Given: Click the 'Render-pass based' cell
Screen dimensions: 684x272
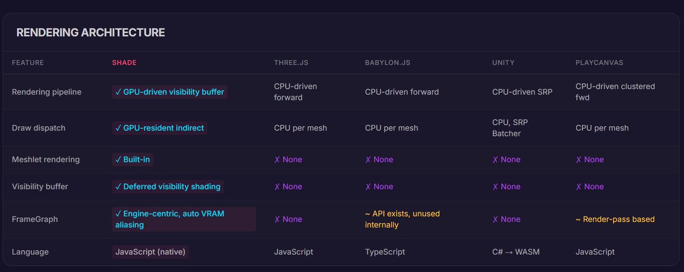Looking at the screenshot, I should [x=615, y=220].
